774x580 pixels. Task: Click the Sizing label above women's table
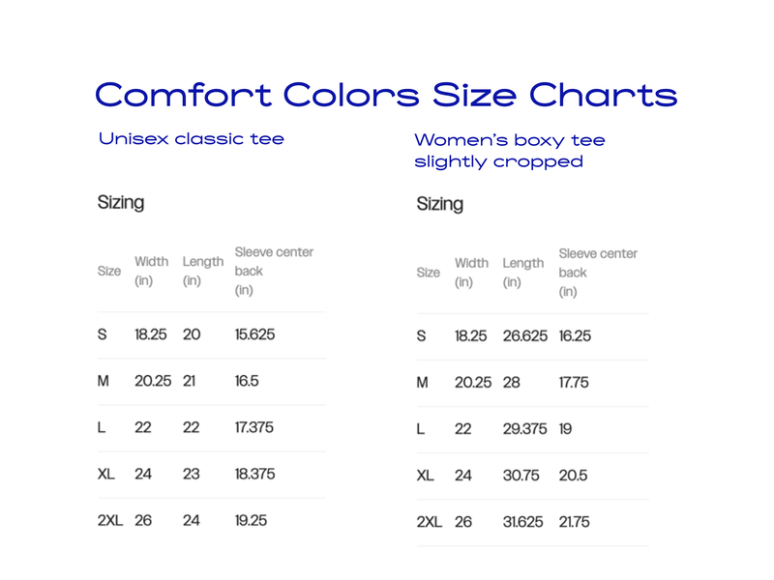(x=439, y=204)
